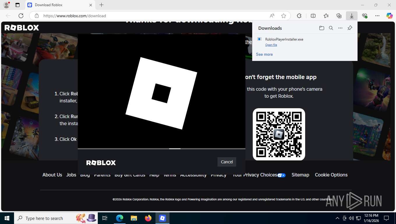Select Roblox installer taskbar icon

[x=162, y=218]
